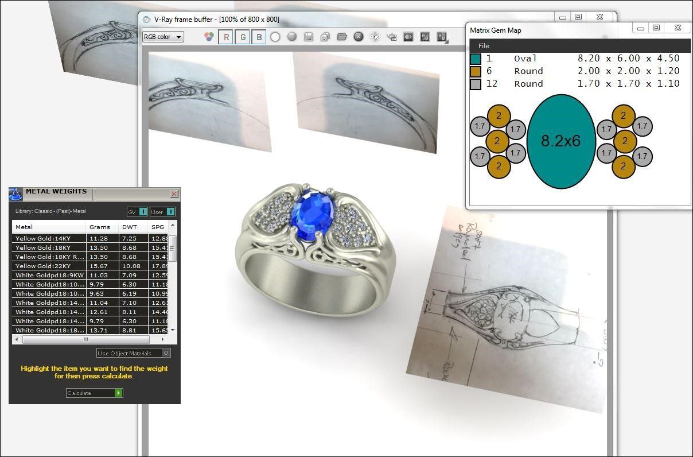693x457 pixels.
Task: Toggle the red channel R button
Action: tap(226, 37)
